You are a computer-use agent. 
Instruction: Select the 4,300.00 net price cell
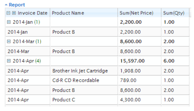(130, 100)
